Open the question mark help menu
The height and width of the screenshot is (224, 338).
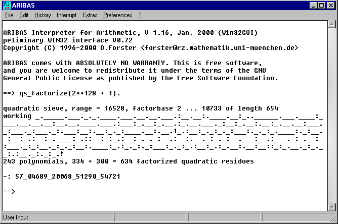pos(140,15)
